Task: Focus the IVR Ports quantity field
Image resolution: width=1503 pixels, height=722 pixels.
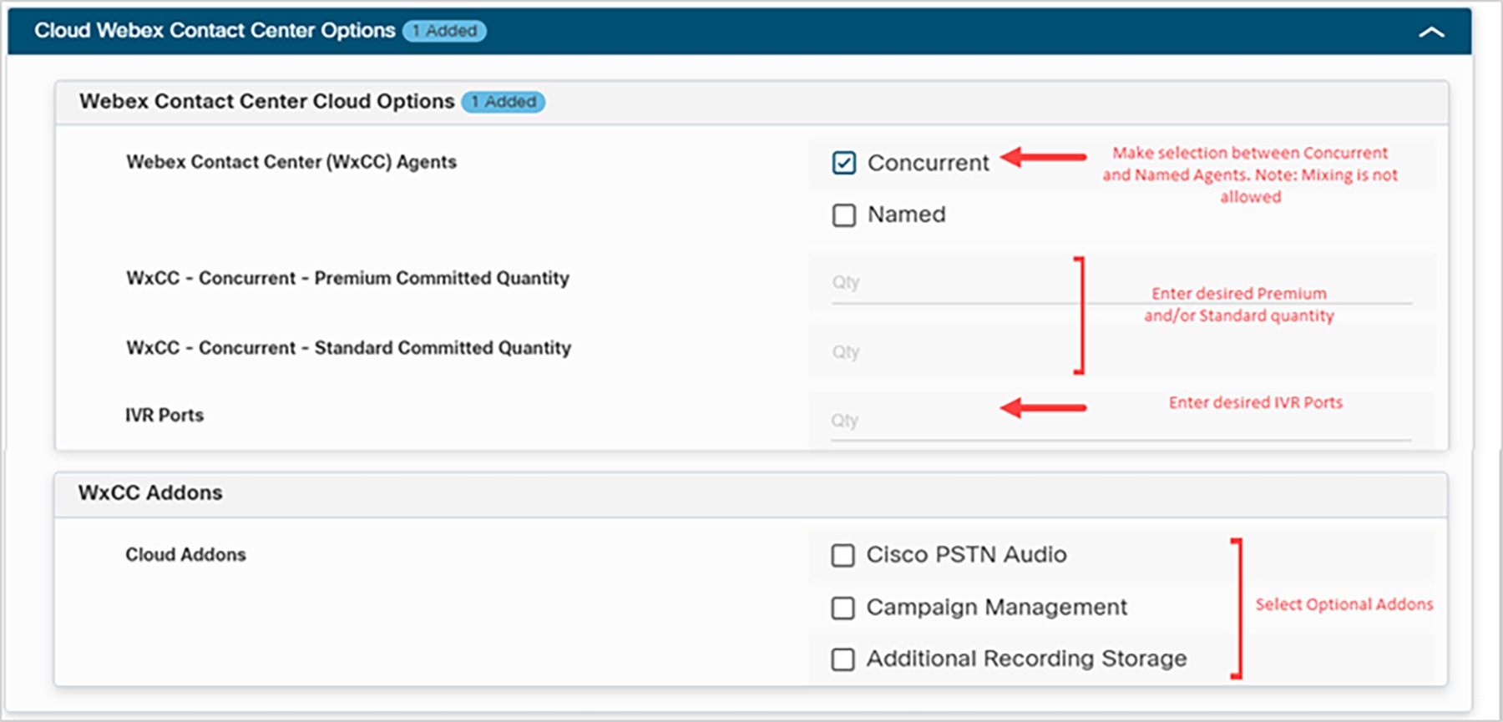Action: coord(1121,421)
